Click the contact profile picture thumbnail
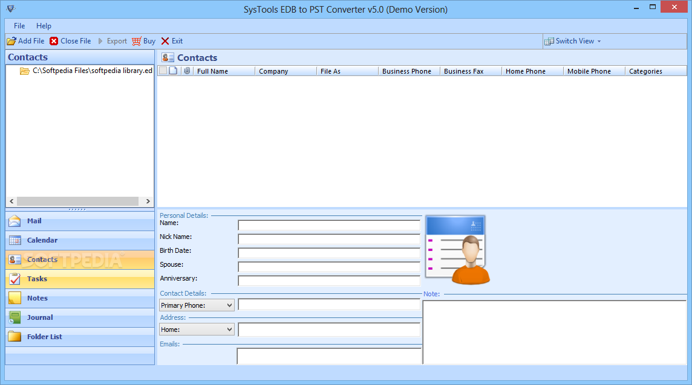This screenshot has width=692, height=385. pos(457,250)
